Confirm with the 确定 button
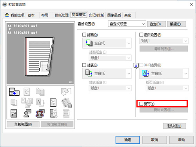 (x=128, y=140)
